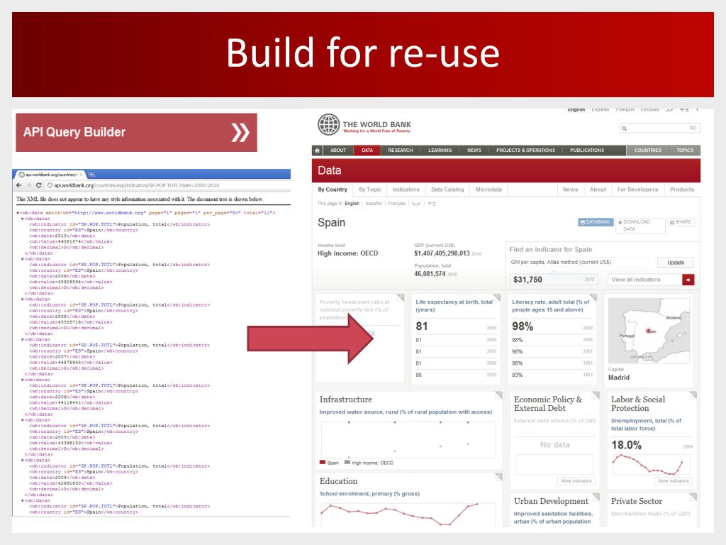This screenshot has width=726, height=545.
Task: Close the api.worldbank.org browser tab
Action: coord(81,175)
